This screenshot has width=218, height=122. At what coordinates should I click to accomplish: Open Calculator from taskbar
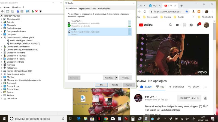pyautogui.click(x=133, y=118)
